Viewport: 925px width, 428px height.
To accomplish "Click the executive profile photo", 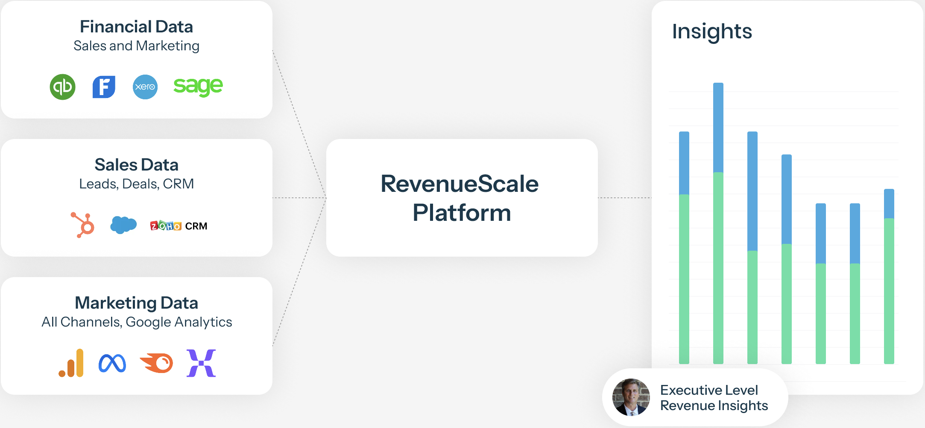I will [631, 397].
